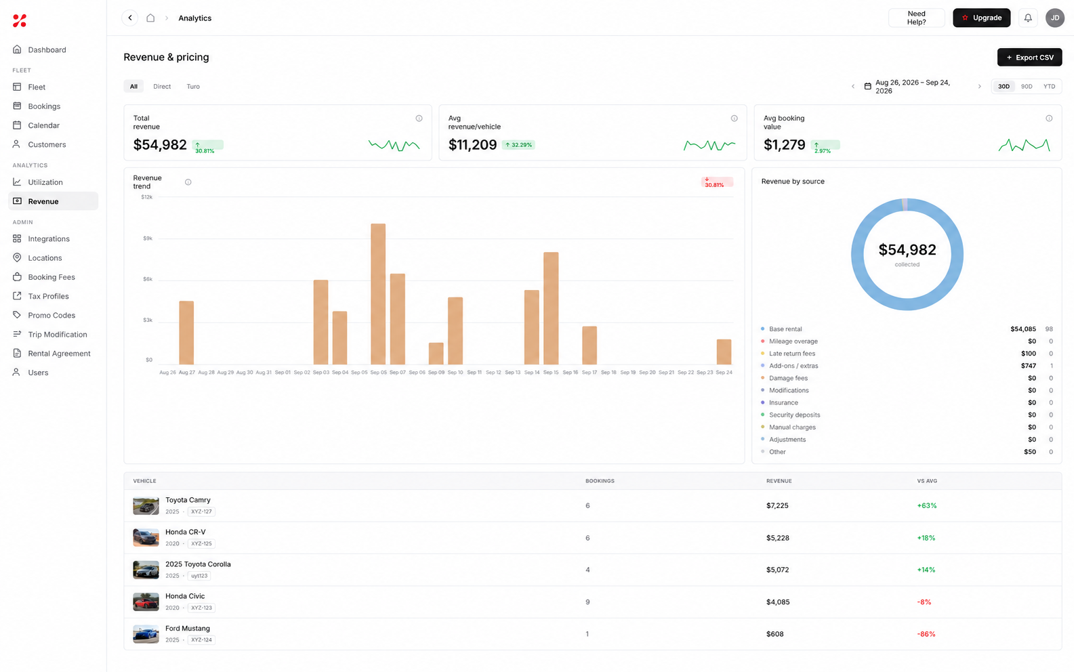Screen dimensions: 1074x672
Task: Click the Export CSV button
Action: coord(1029,58)
